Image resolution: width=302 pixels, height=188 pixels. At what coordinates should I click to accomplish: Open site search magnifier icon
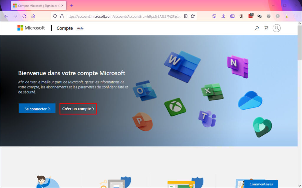pos(257,28)
